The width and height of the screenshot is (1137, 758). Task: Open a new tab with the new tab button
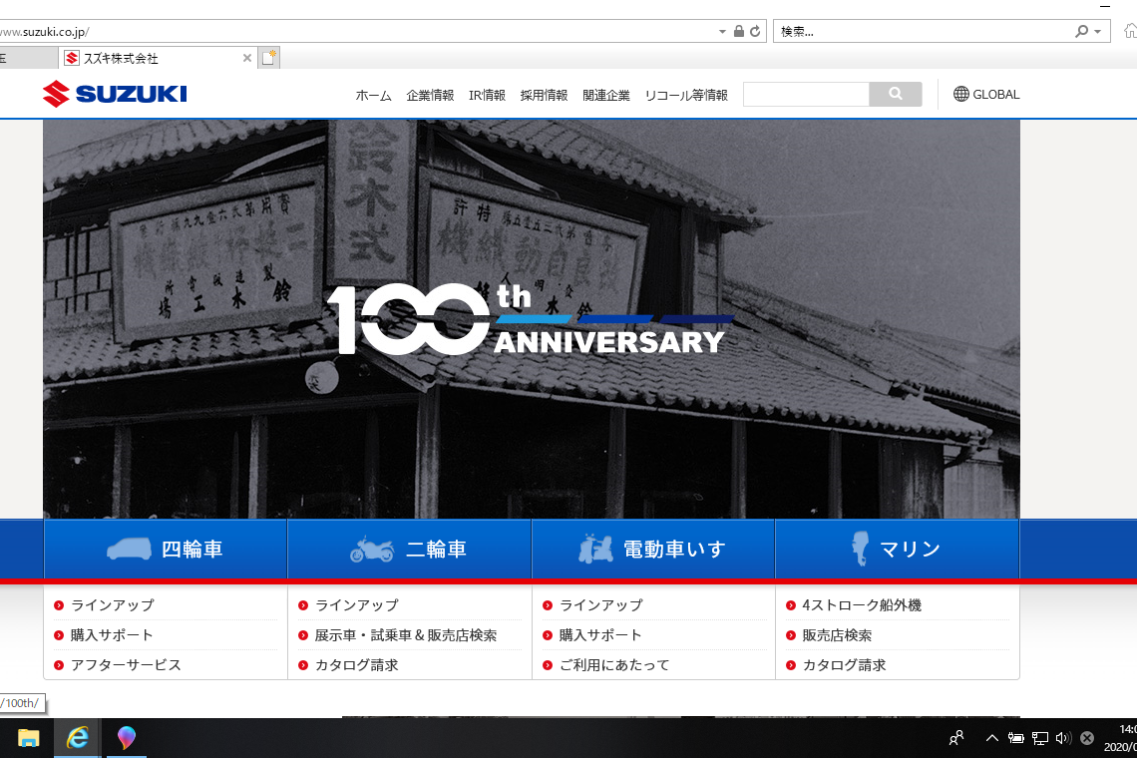tap(269, 58)
